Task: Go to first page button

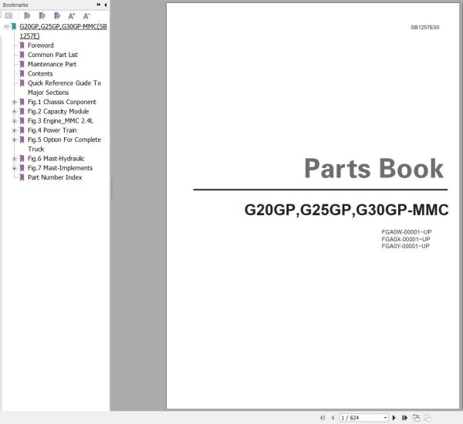Action: (x=323, y=418)
